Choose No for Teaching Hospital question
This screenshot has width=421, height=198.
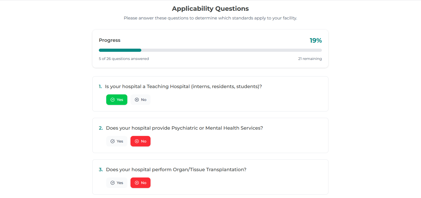coord(141,100)
